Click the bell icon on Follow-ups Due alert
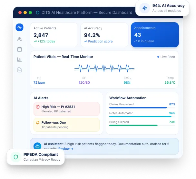 pyautogui.click(x=38, y=123)
